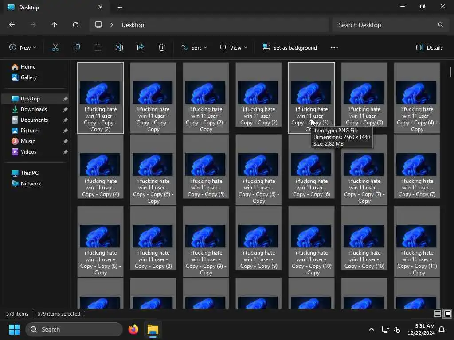Open Gallery in the sidebar
Screen dimensions: 454x340
pos(29,77)
